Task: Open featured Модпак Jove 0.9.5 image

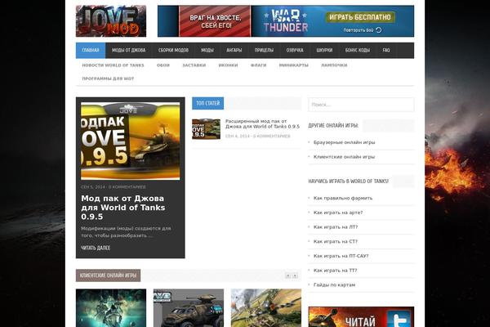Action: click(x=131, y=141)
